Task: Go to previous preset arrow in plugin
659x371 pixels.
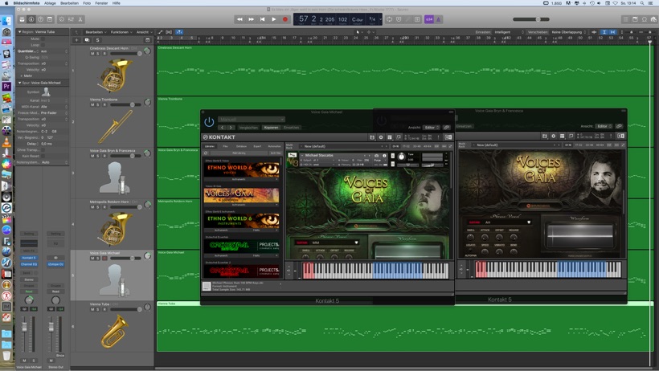Action: point(223,128)
